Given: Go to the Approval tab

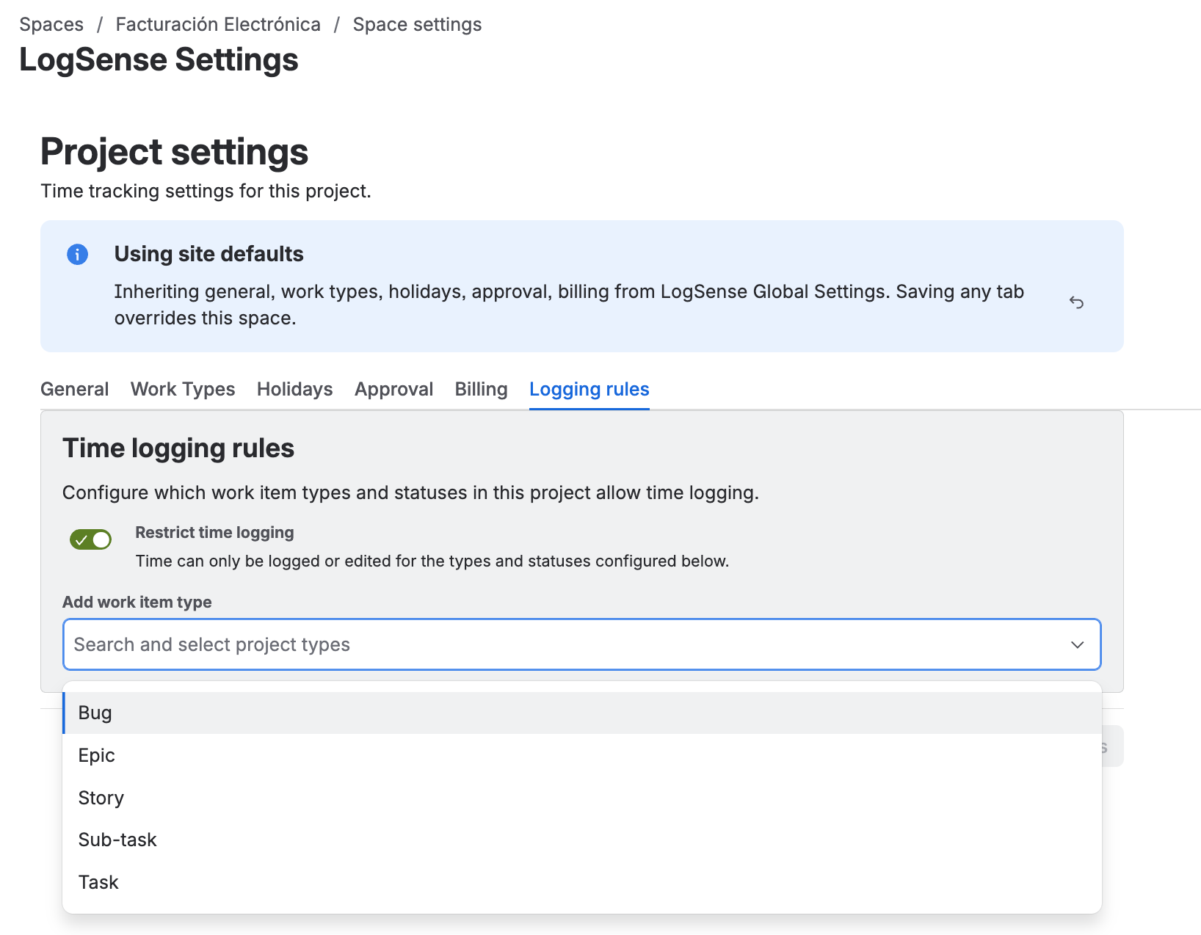Looking at the screenshot, I should pyautogui.click(x=393, y=389).
